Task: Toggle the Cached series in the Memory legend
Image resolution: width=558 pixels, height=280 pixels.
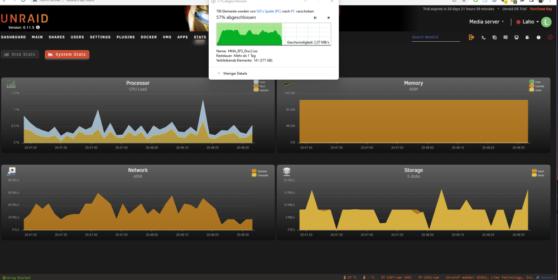Action: tap(536, 86)
